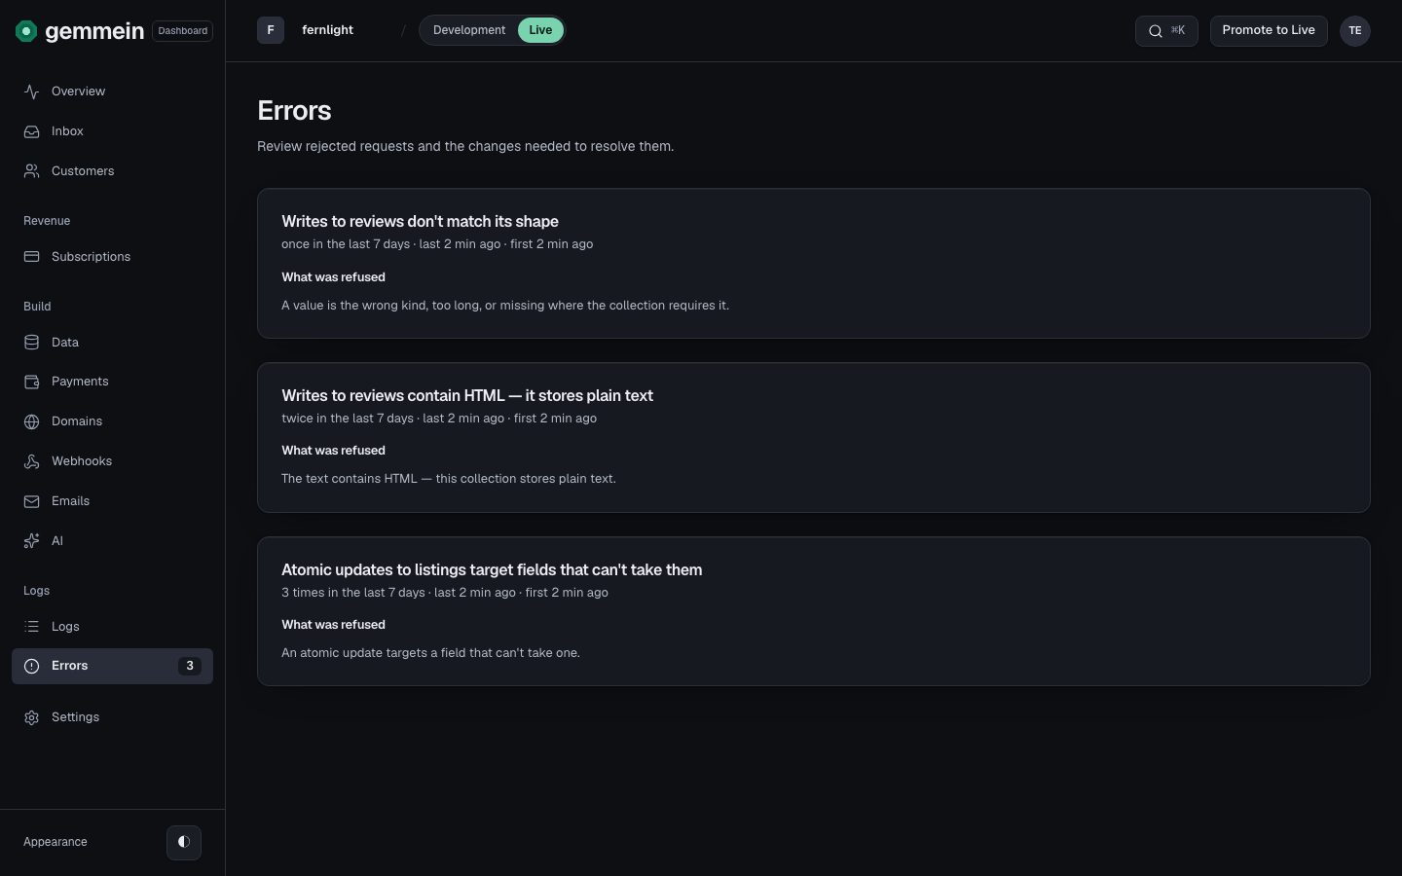Toggle the Appearance theme button

coord(184,842)
